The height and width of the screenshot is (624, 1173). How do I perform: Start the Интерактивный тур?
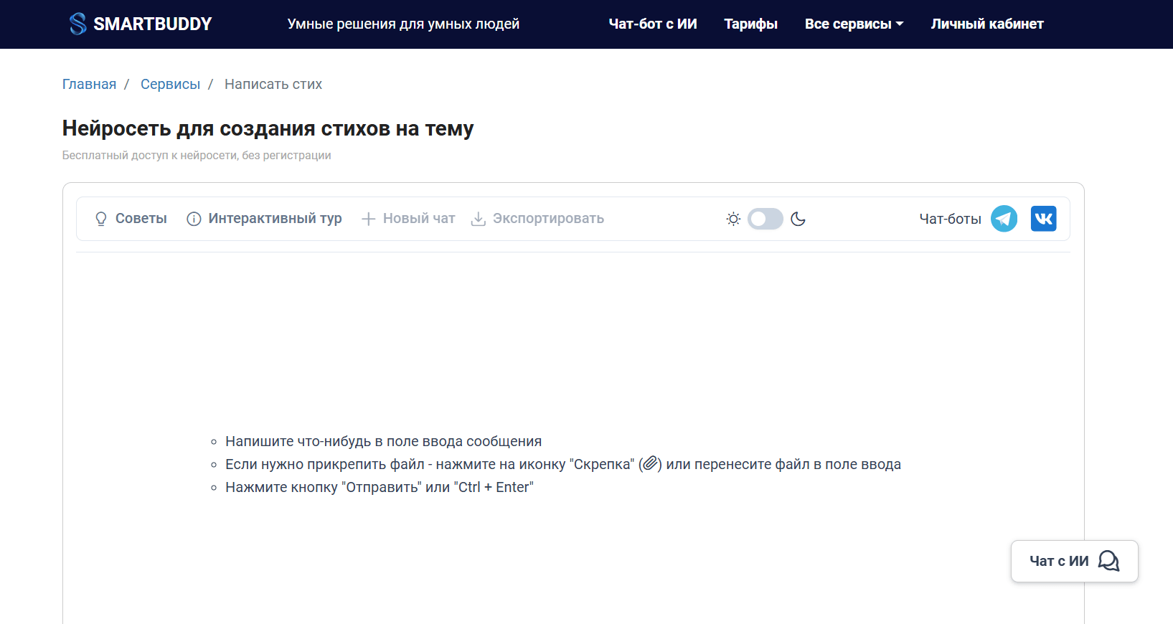275,219
